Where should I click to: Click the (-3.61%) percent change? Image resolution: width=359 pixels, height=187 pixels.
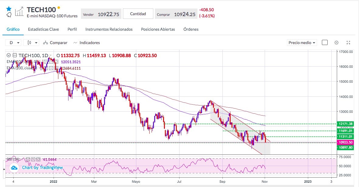[x=207, y=16]
